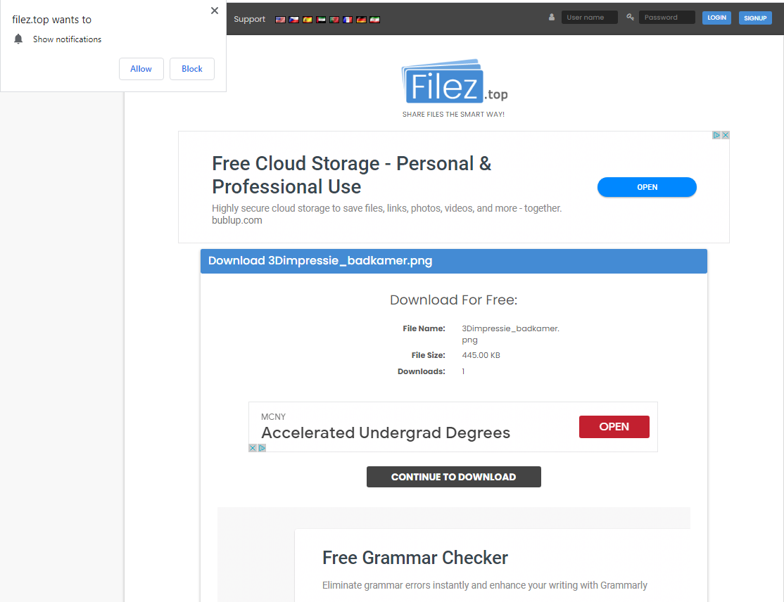Allow filez.top notifications
This screenshot has height=602, width=784.
tap(141, 69)
